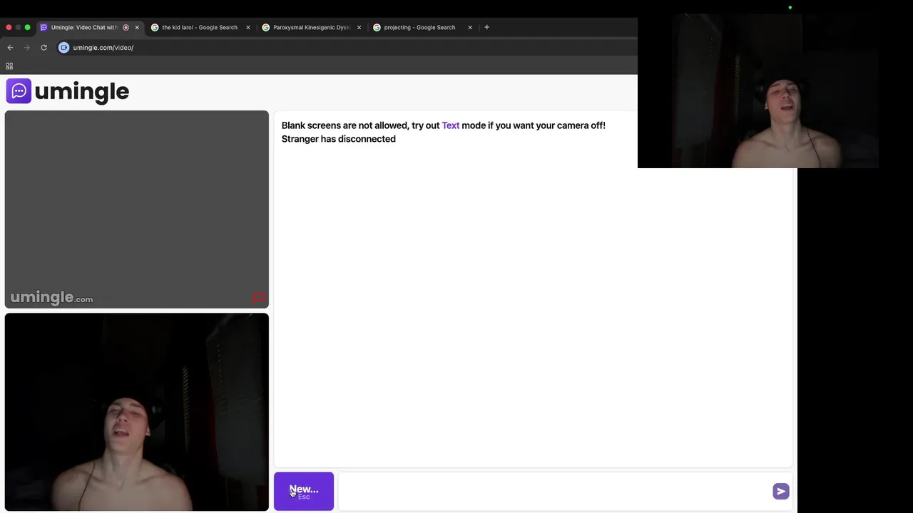
Task: Switch to the Paroxysmal Kinesigenic Dyskinesia tab
Action: [311, 28]
